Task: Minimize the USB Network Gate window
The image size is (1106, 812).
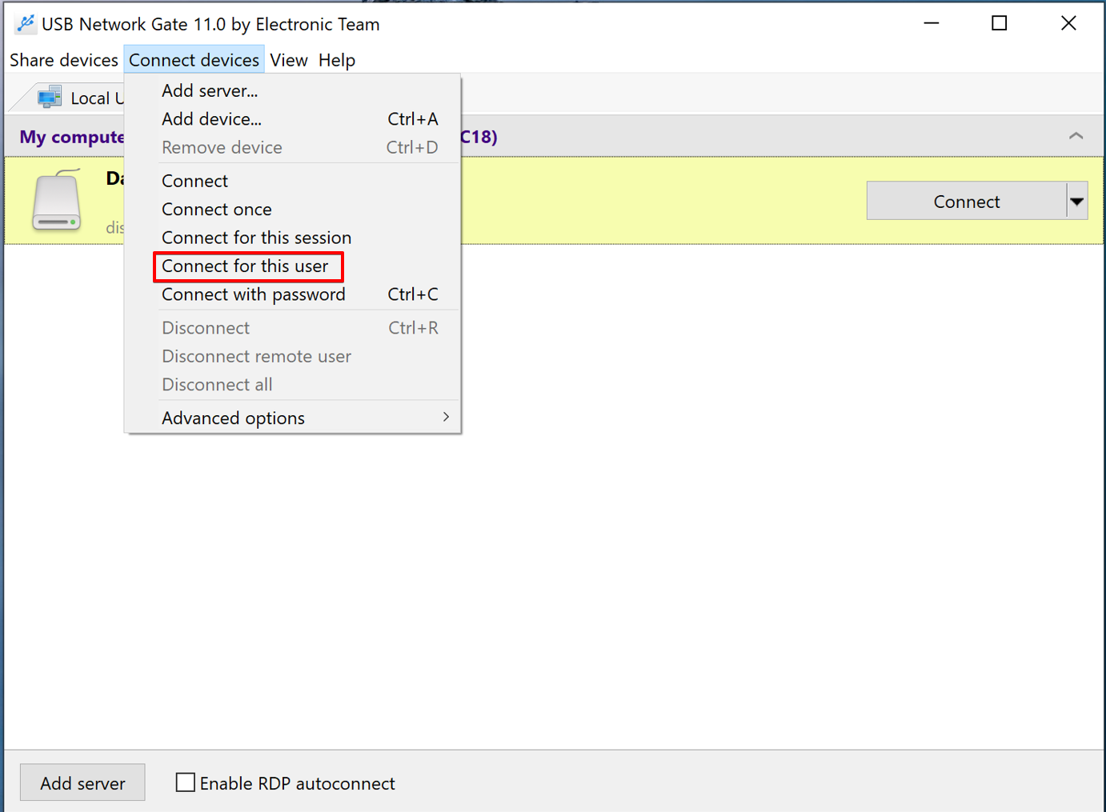Action: coord(931,23)
